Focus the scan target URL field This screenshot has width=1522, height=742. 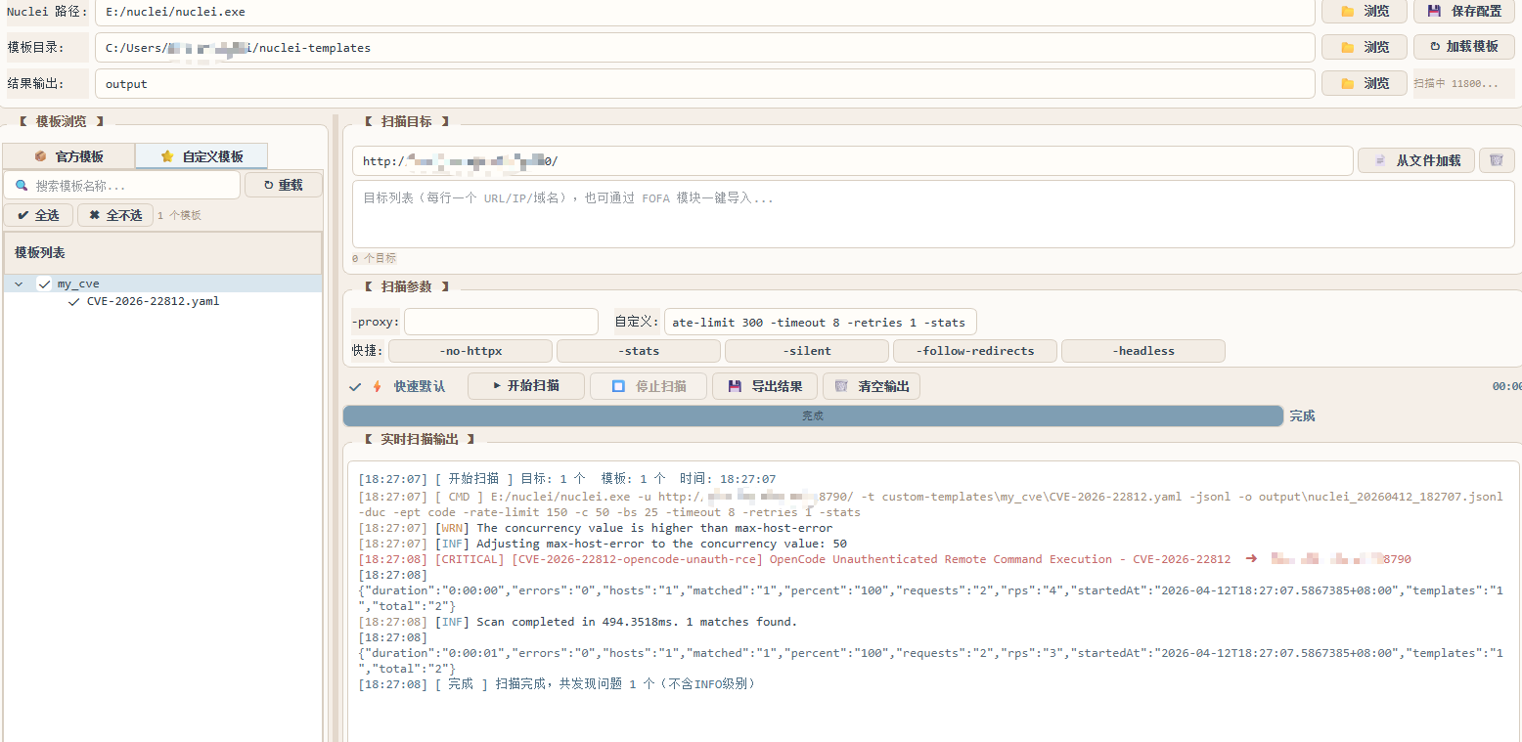(x=852, y=161)
